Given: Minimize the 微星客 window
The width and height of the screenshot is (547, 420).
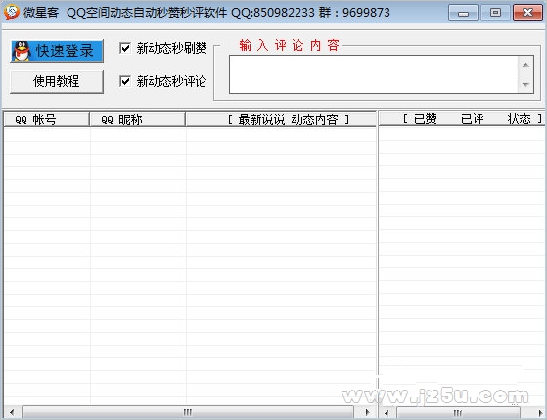Looking at the screenshot, I should pos(463,13).
